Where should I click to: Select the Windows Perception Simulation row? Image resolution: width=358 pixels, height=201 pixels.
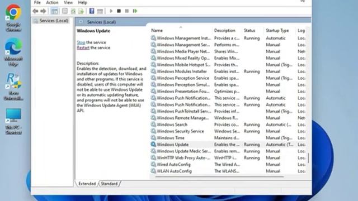coord(228,85)
